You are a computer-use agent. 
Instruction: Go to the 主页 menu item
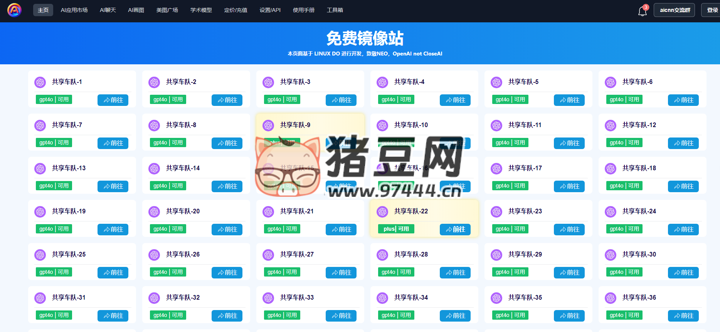tap(43, 10)
